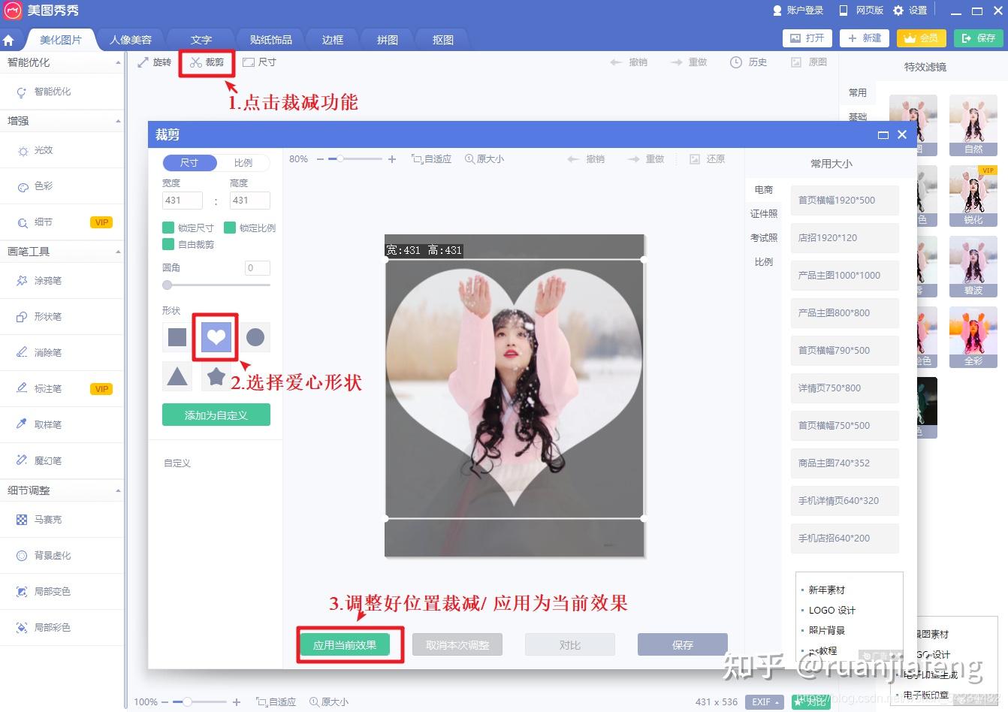The image size is (1008, 712).
Task: Open the 光效 light effect tool
Action: pyautogui.click(x=62, y=150)
